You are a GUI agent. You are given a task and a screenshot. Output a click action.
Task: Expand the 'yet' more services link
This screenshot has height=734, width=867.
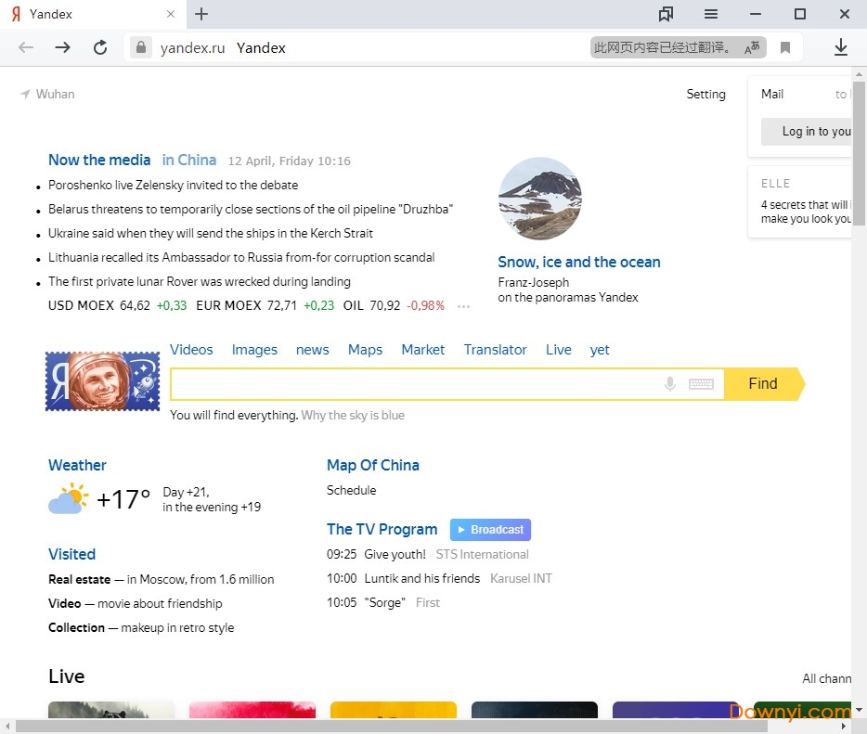(600, 350)
